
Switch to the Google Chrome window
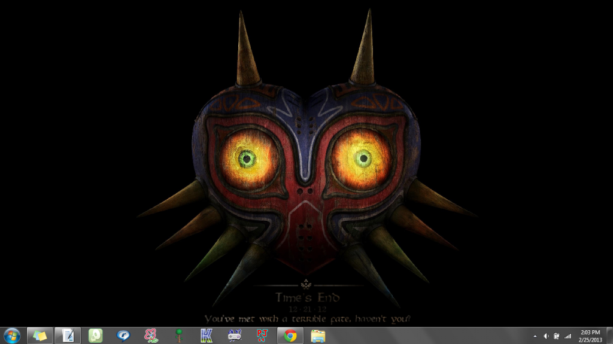[290, 336]
